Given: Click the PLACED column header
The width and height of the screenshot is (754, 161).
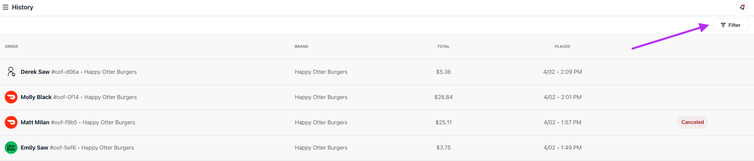Looking at the screenshot, I should pyautogui.click(x=562, y=47).
